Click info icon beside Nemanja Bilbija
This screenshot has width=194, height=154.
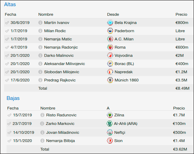(x=42, y=141)
